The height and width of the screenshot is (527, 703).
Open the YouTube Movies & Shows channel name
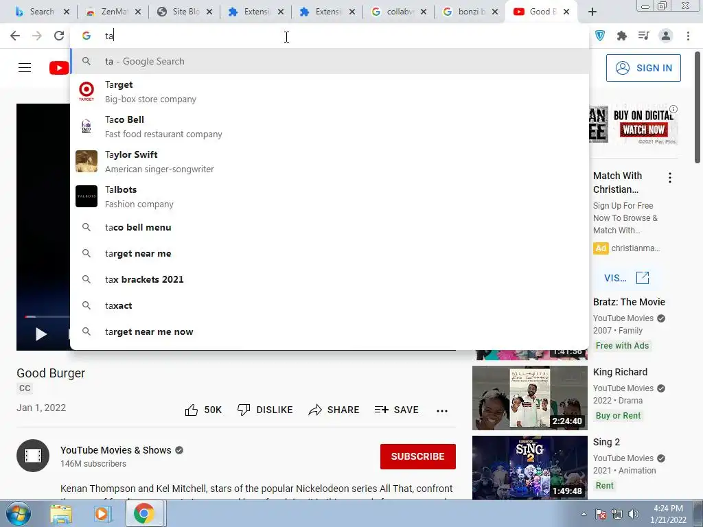click(x=115, y=450)
